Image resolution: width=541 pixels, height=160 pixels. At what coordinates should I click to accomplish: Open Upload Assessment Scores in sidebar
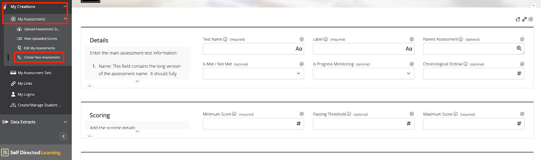click(x=42, y=29)
